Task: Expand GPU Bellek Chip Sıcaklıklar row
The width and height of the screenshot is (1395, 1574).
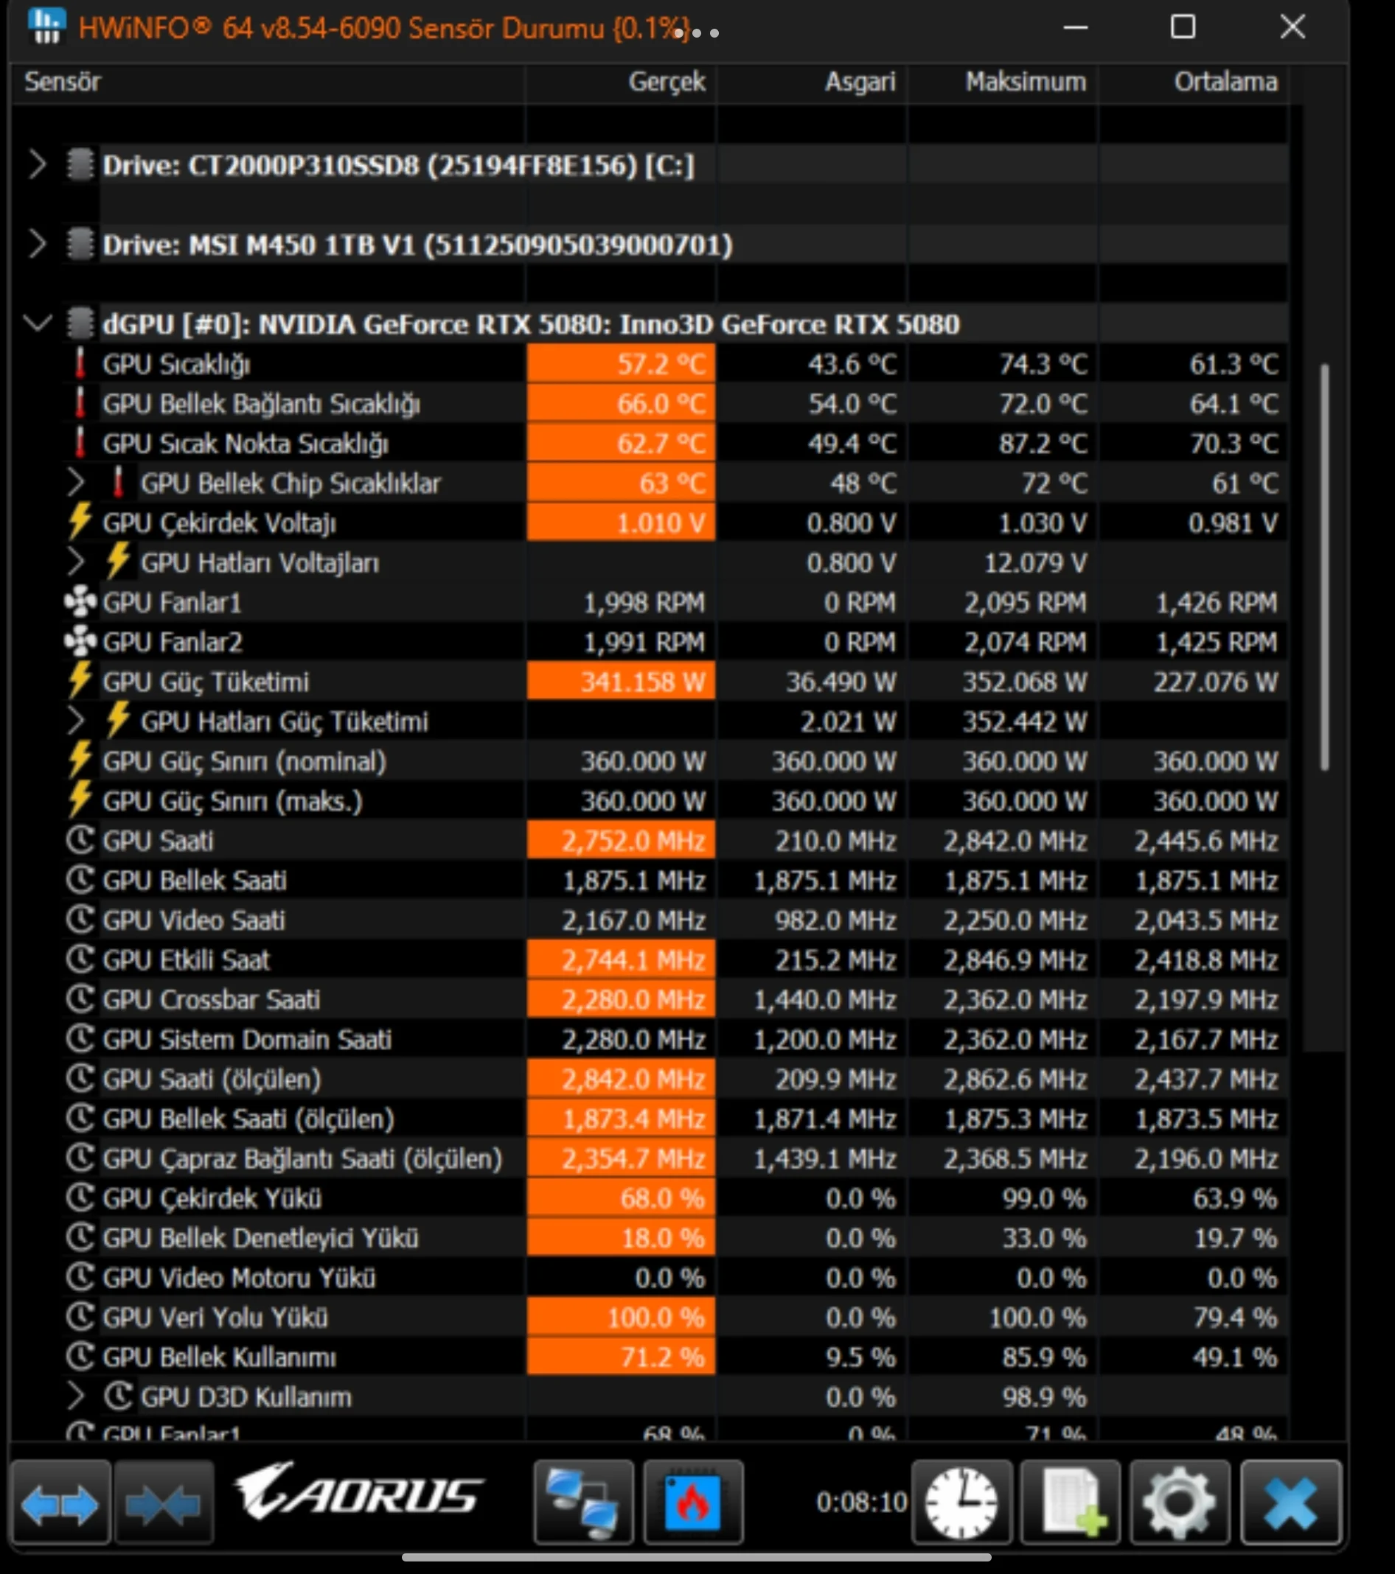Action: tap(74, 483)
